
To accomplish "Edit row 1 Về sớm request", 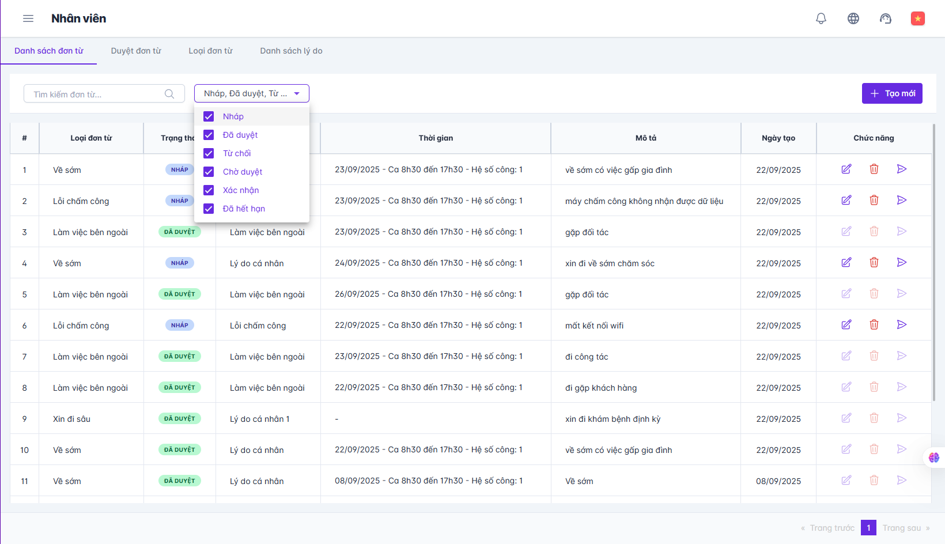I will click(x=846, y=169).
